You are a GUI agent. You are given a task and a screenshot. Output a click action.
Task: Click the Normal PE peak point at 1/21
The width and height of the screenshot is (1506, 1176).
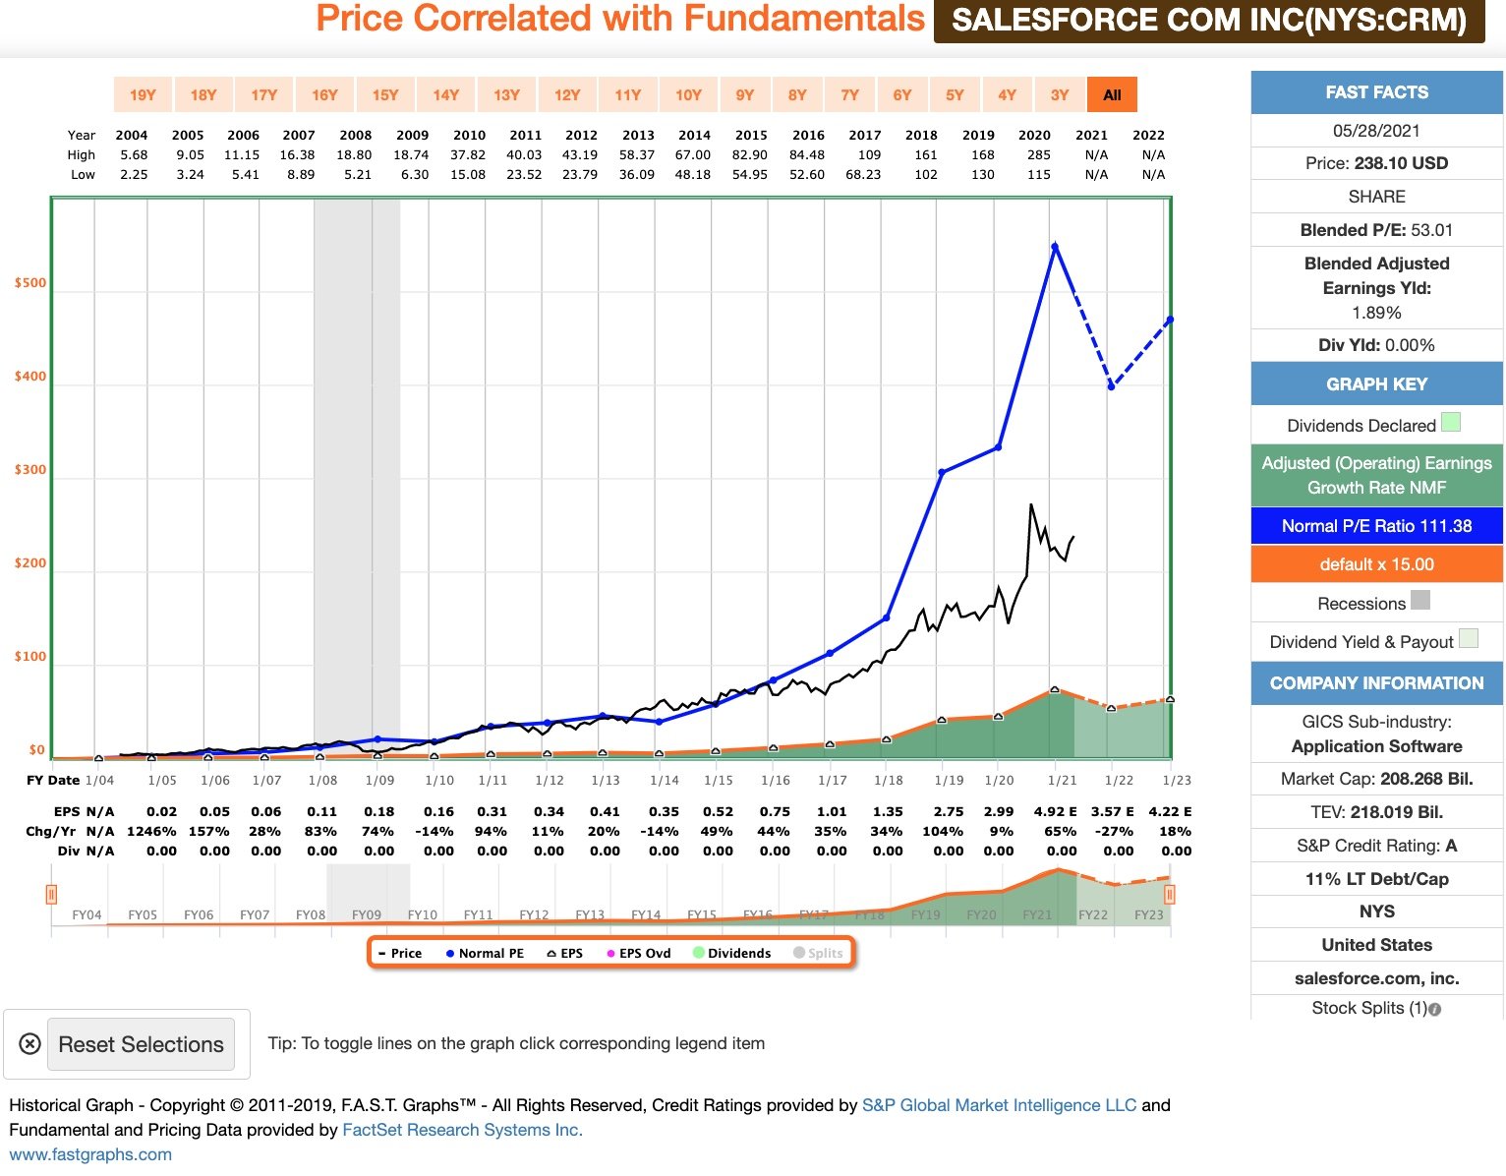1055,247
